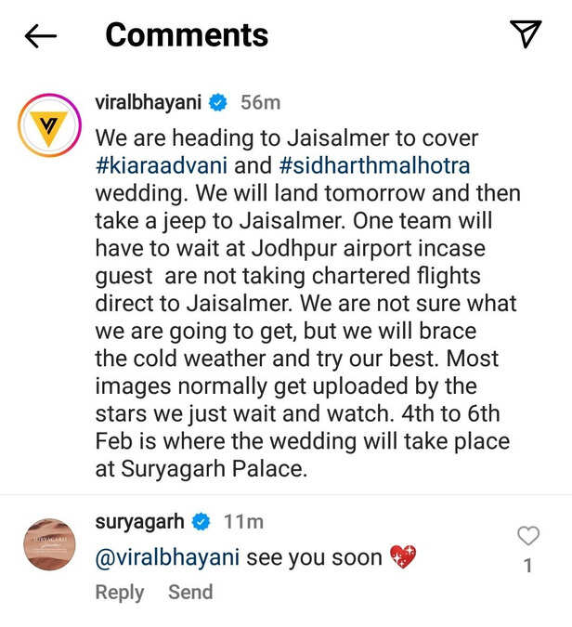
Task: Tap the @viralbhayani mention
Action: tap(167, 557)
